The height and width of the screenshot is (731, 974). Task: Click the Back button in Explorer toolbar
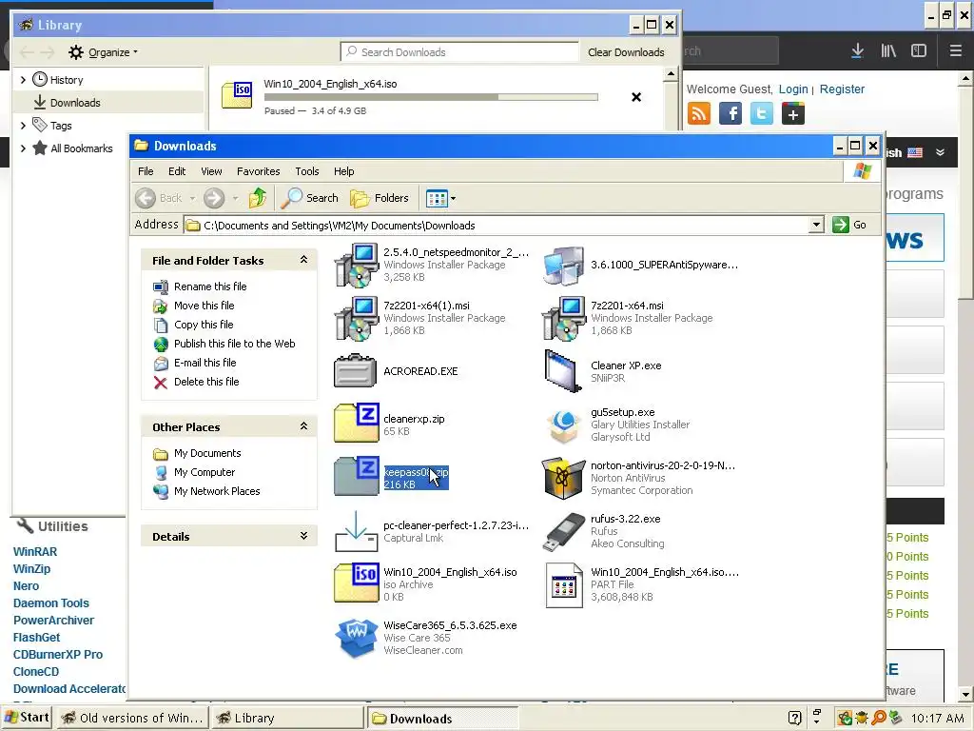(x=159, y=198)
